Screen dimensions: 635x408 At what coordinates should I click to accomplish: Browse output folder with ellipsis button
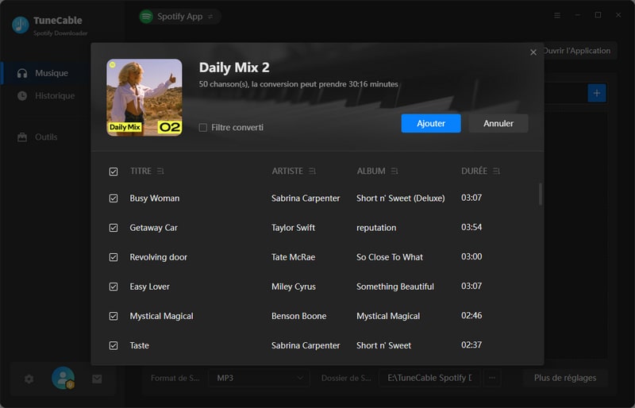tap(492, 378)
